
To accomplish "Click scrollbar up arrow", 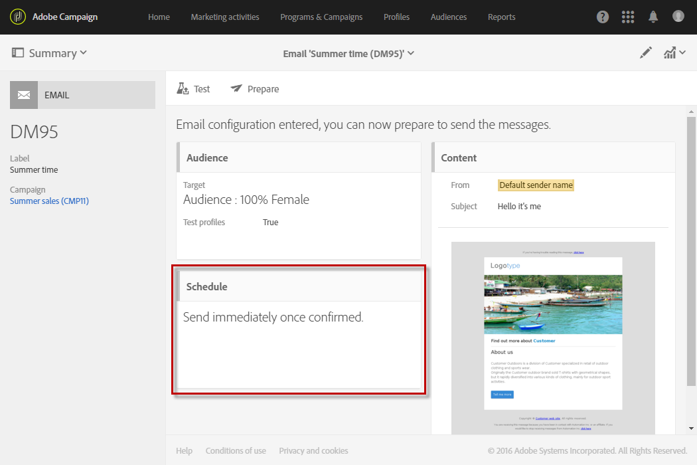I will [x=691, y=112].
